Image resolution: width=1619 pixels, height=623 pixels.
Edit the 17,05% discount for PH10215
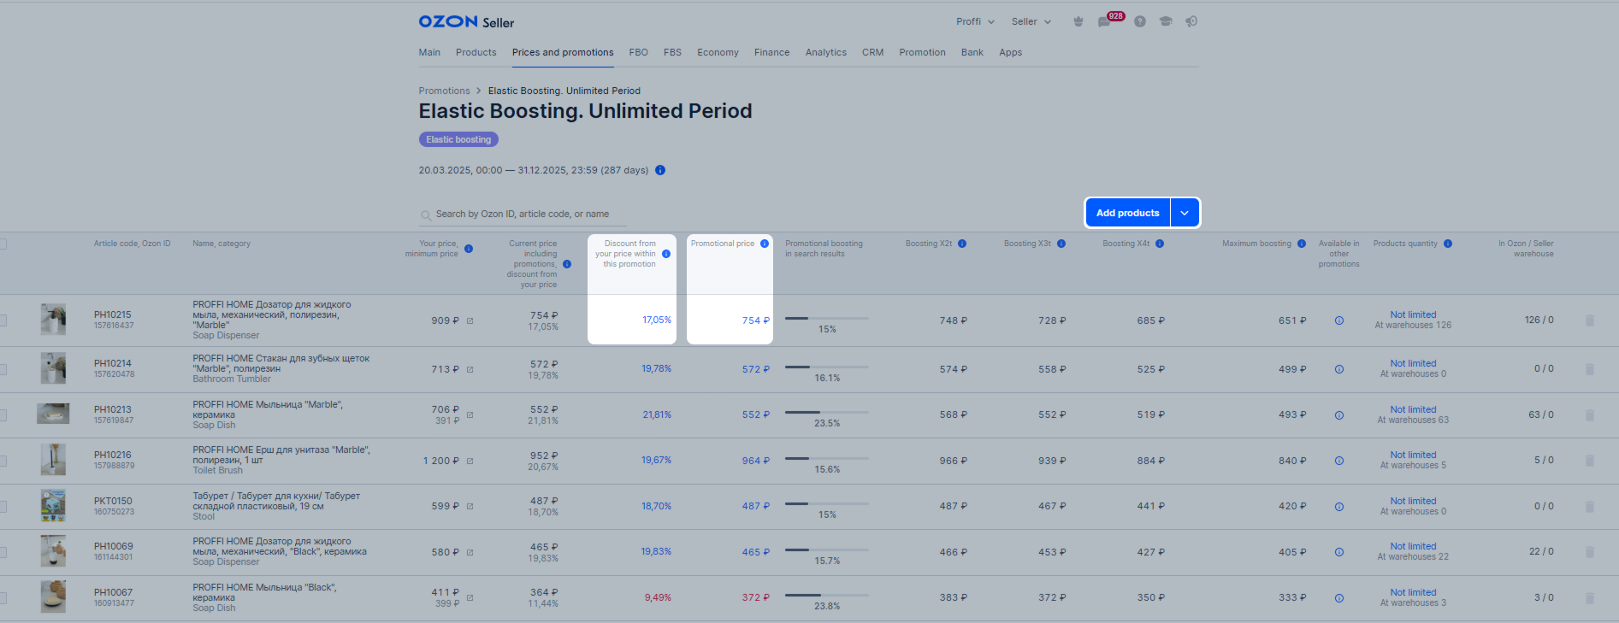tap(657, 320)
